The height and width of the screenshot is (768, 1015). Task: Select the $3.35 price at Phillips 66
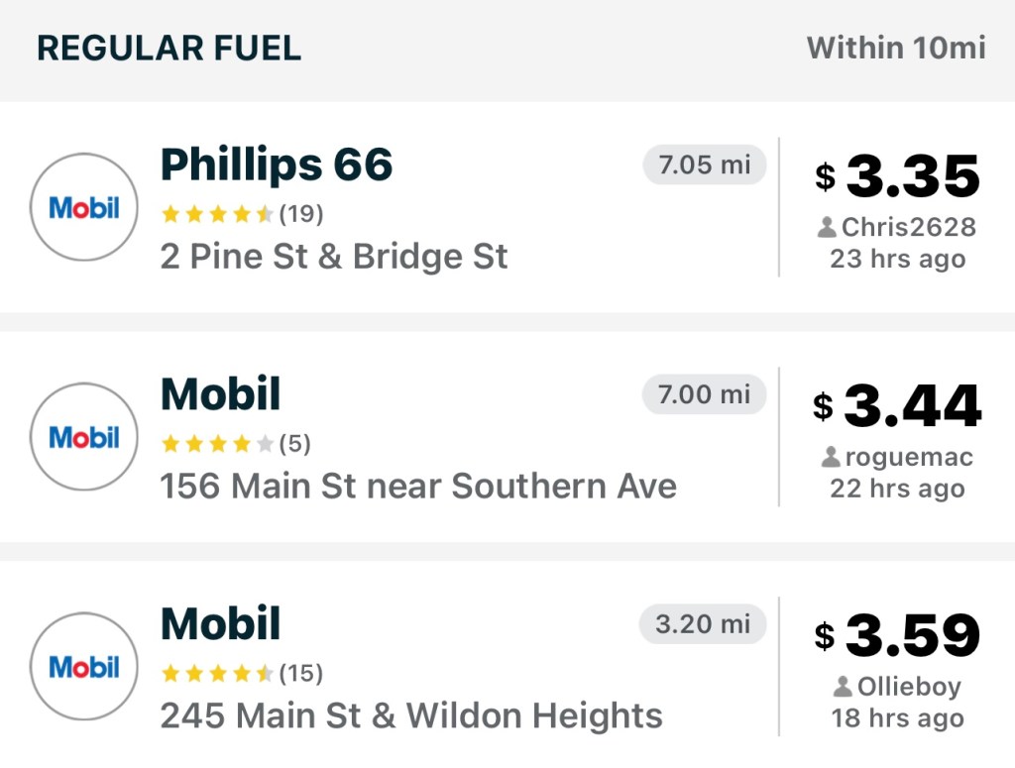coord(898,177)
